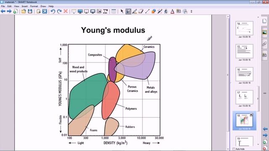The width and height of the screenshot is (269, 151).
Task: Select page 17 thumbnail
Action: coord(244,97)
